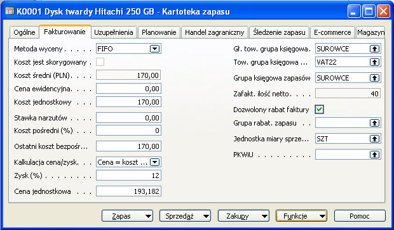Open the Magazyn tab
Image resolution: width=394 pixels, height=230 pixels.
(370, 32)
